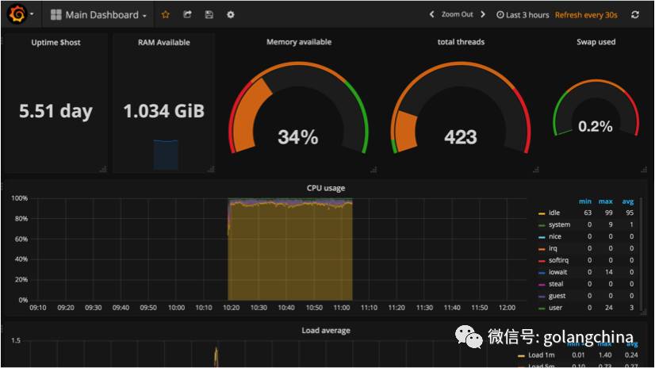This screenshot has height=368, width=655.
Task: Sort CPU legend by max column
Action: (605, 201)
